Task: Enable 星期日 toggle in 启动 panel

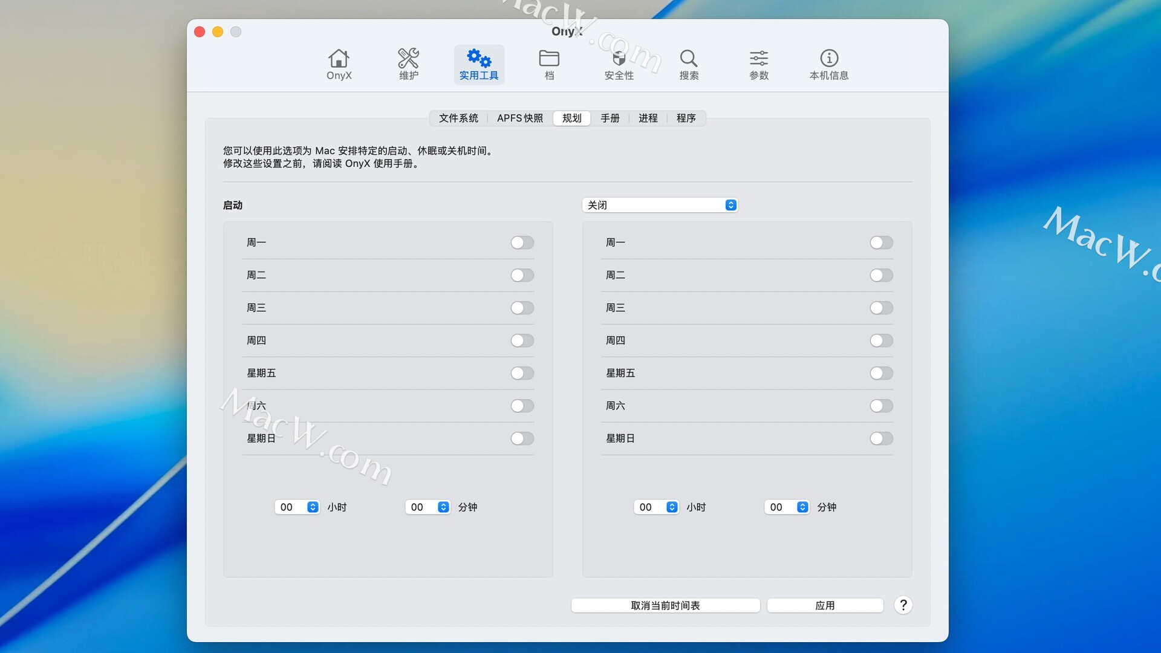Action: pyautogui.click(x=522, y=438)
